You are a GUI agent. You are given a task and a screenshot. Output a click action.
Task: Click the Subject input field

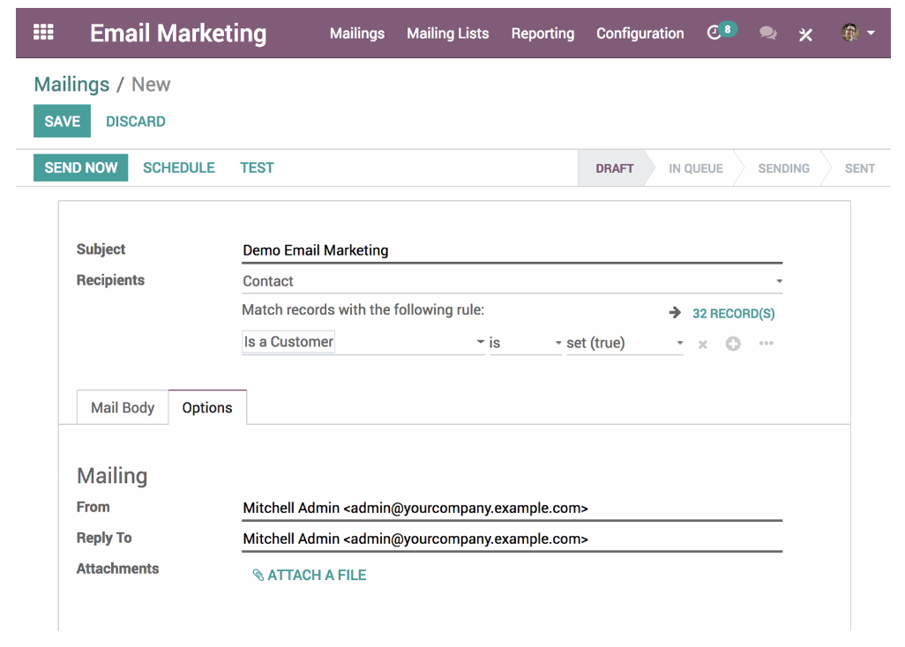(x=512, y=250)
